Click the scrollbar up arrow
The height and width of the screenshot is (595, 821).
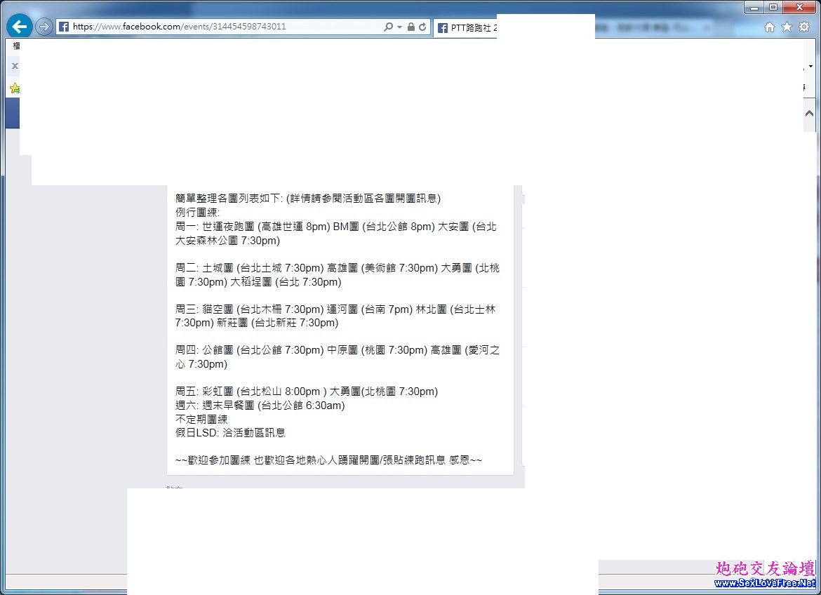click(809, 114)
